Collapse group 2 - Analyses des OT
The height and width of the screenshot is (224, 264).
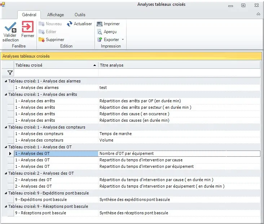coord(6,173)
